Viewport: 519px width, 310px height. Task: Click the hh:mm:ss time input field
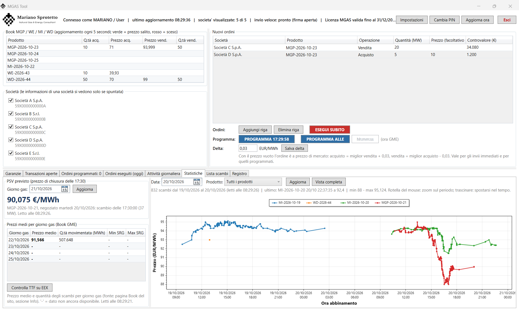[365, 139]
